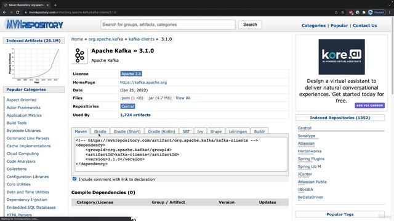Open the JCenter repository link
This screenshot has height=221, width=394.
pos(305,174)
